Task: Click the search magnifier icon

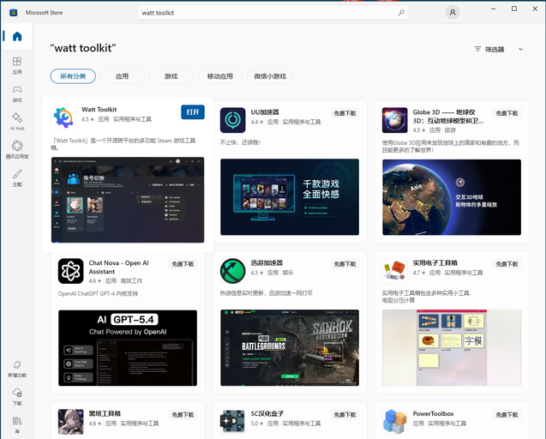Action: (x=401, y=13)
